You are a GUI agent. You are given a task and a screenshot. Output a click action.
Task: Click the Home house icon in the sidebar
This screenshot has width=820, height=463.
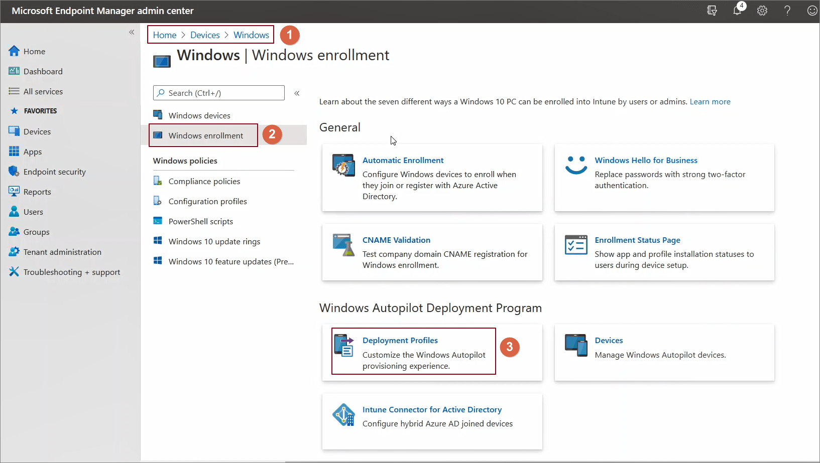pyautogui.click(x=14, y=51)
